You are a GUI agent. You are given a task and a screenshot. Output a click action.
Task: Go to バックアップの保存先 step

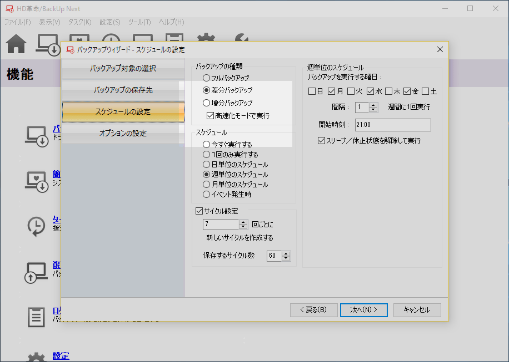[x=123, y=90]
